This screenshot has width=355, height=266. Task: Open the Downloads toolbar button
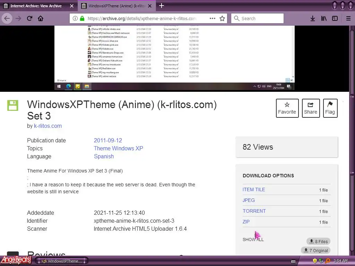pyautogui.click(x=313, y=18)
